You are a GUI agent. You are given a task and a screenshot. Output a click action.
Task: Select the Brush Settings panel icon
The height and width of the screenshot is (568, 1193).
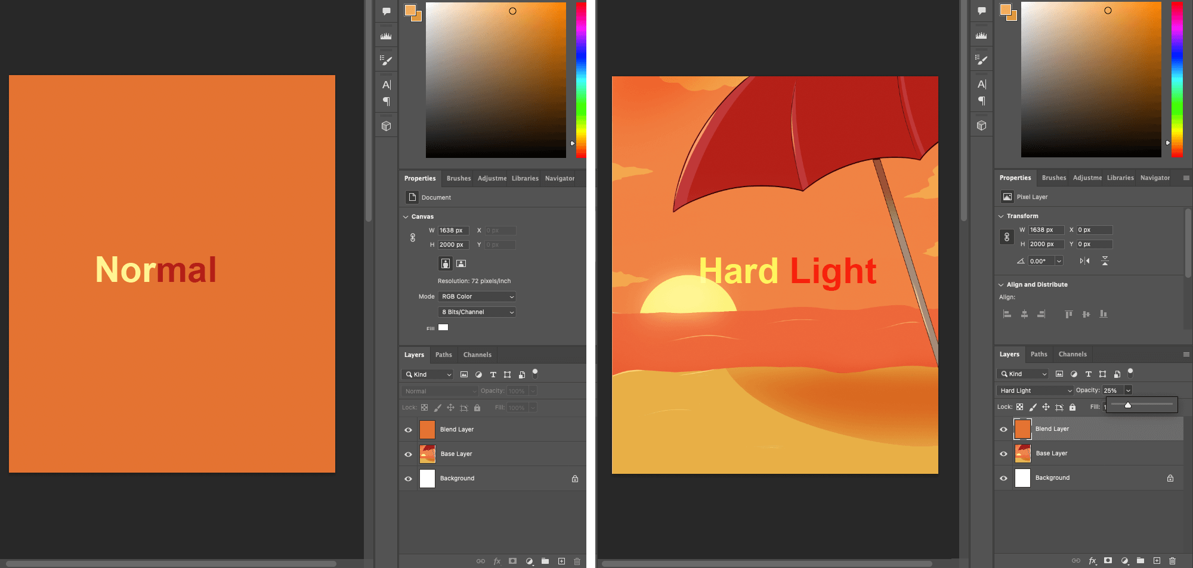(x=386, y=60)
